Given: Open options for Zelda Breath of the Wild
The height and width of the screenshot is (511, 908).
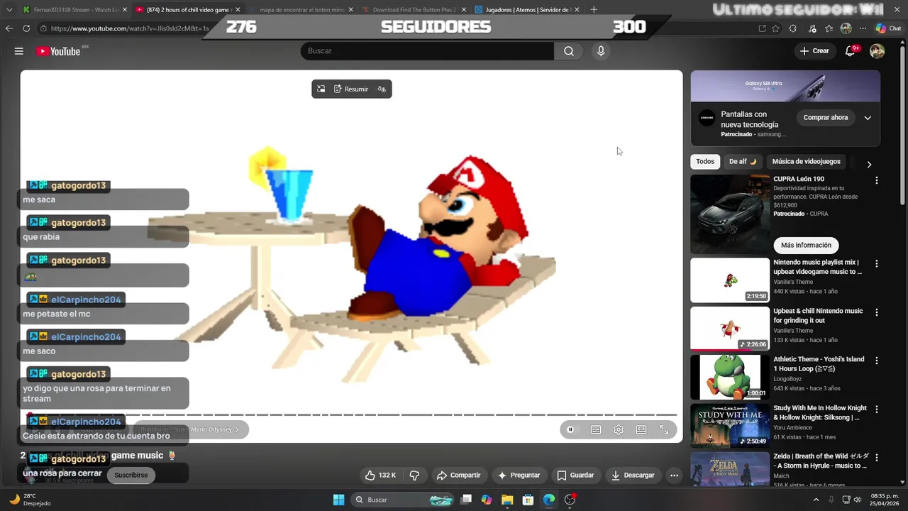Looking at the screenshot, I should click(x=876, y=458).
